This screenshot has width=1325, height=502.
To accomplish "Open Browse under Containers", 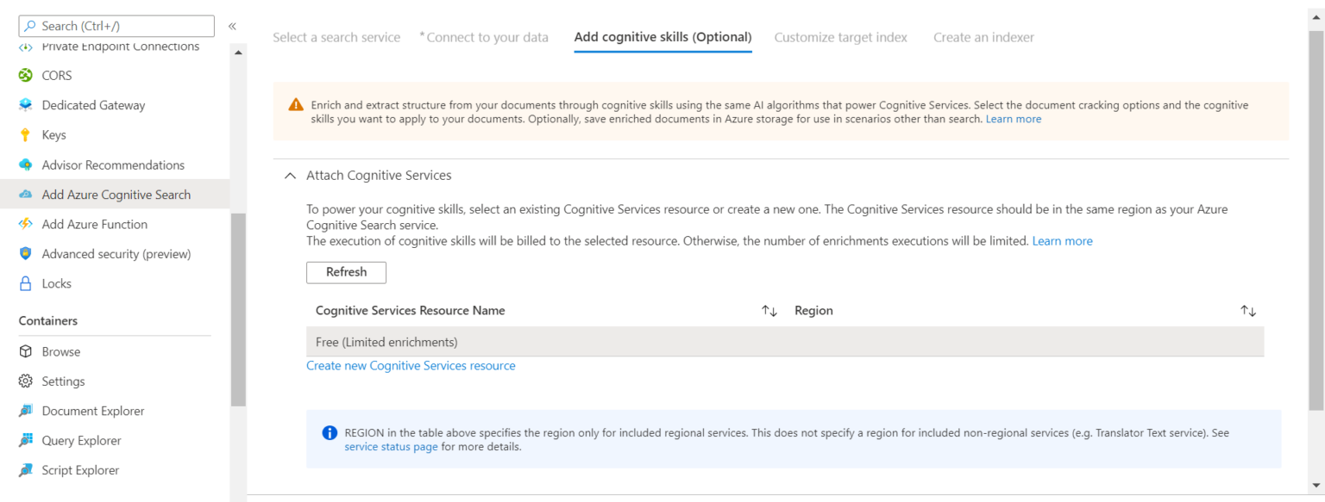I will tap(60, 351).
